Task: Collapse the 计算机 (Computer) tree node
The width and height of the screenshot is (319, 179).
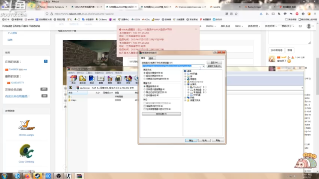Action: pos(185,84)
